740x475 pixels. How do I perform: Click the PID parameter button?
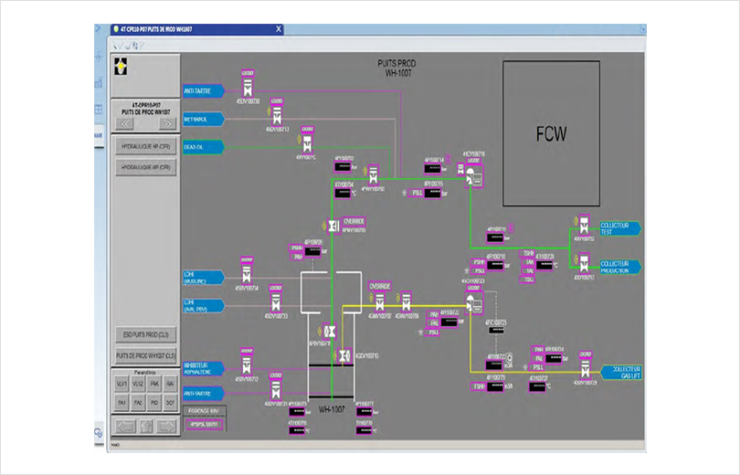153,403
